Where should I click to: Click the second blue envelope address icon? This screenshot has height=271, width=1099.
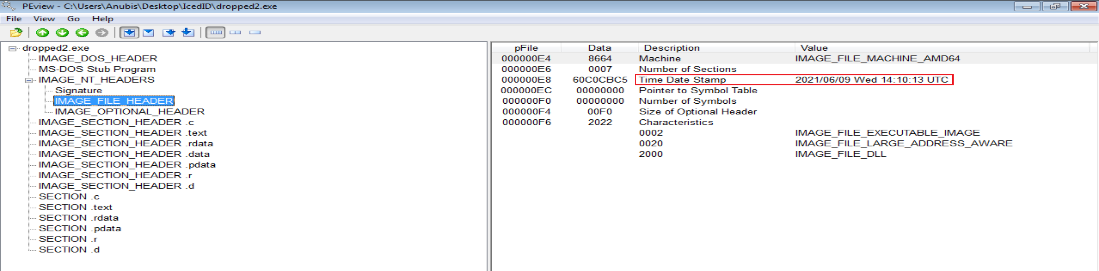[x=149, y=33]
